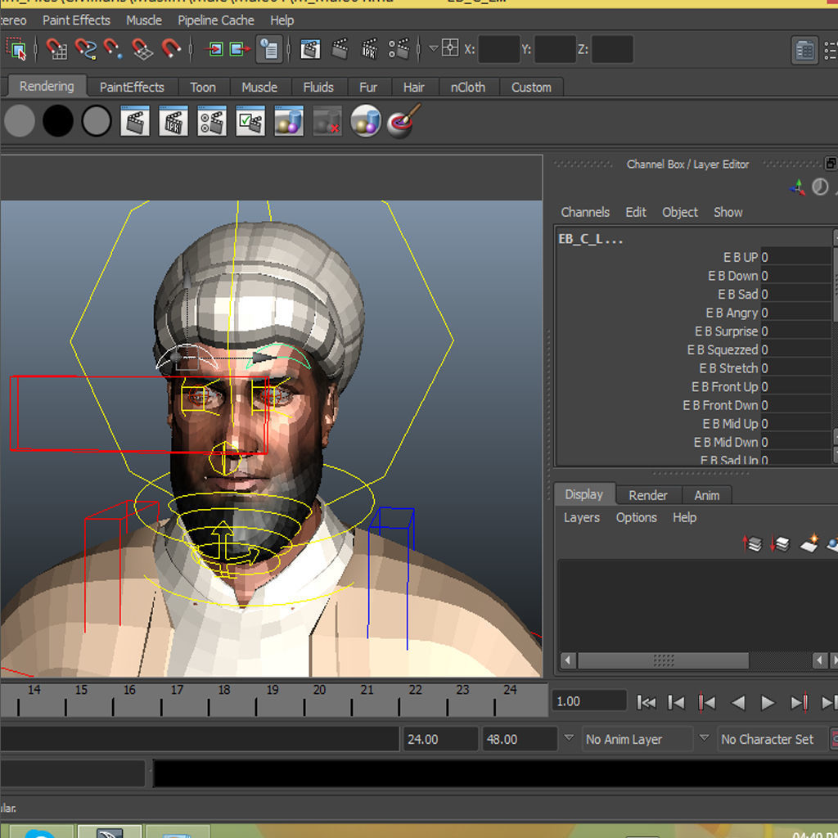
Task: Open the Options menu in Layer Editor
Action: point(636,517)
